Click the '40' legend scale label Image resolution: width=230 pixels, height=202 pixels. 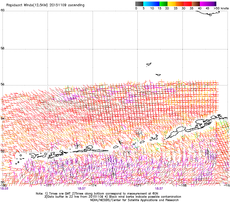pos(200,8)
